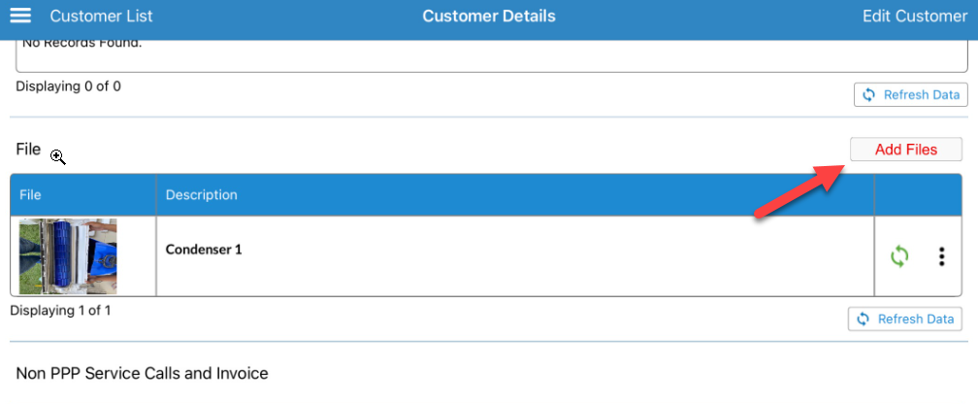Open the hamburger navigation menu
Screen dimensions: 978x404
[20, 16]
